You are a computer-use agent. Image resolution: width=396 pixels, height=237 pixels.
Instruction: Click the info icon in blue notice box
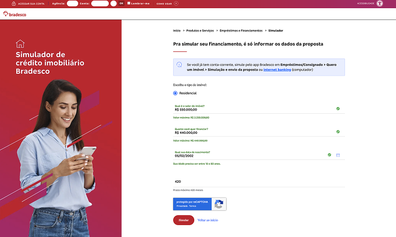[179, 65]
